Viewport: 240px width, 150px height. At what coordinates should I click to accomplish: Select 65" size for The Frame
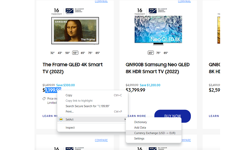coord(83,53)
